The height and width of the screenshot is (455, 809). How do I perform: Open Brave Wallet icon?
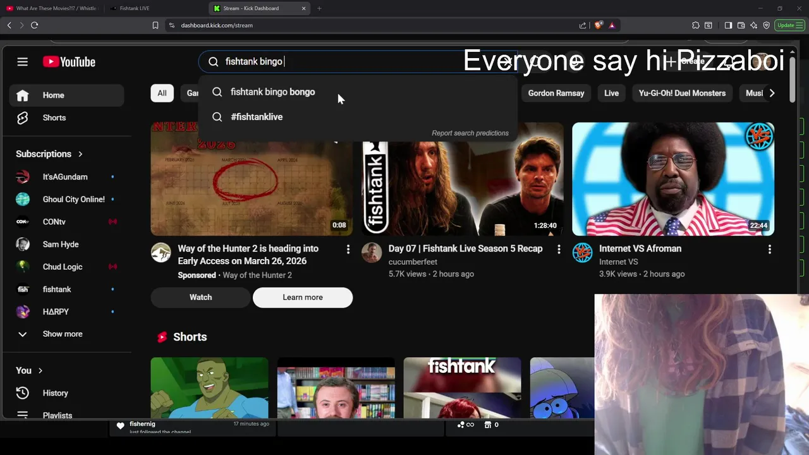click(x=741, y=25)
